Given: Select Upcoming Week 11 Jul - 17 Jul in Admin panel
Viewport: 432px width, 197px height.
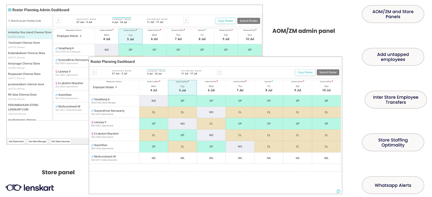Looking at the screenshot, I should 157,20.
